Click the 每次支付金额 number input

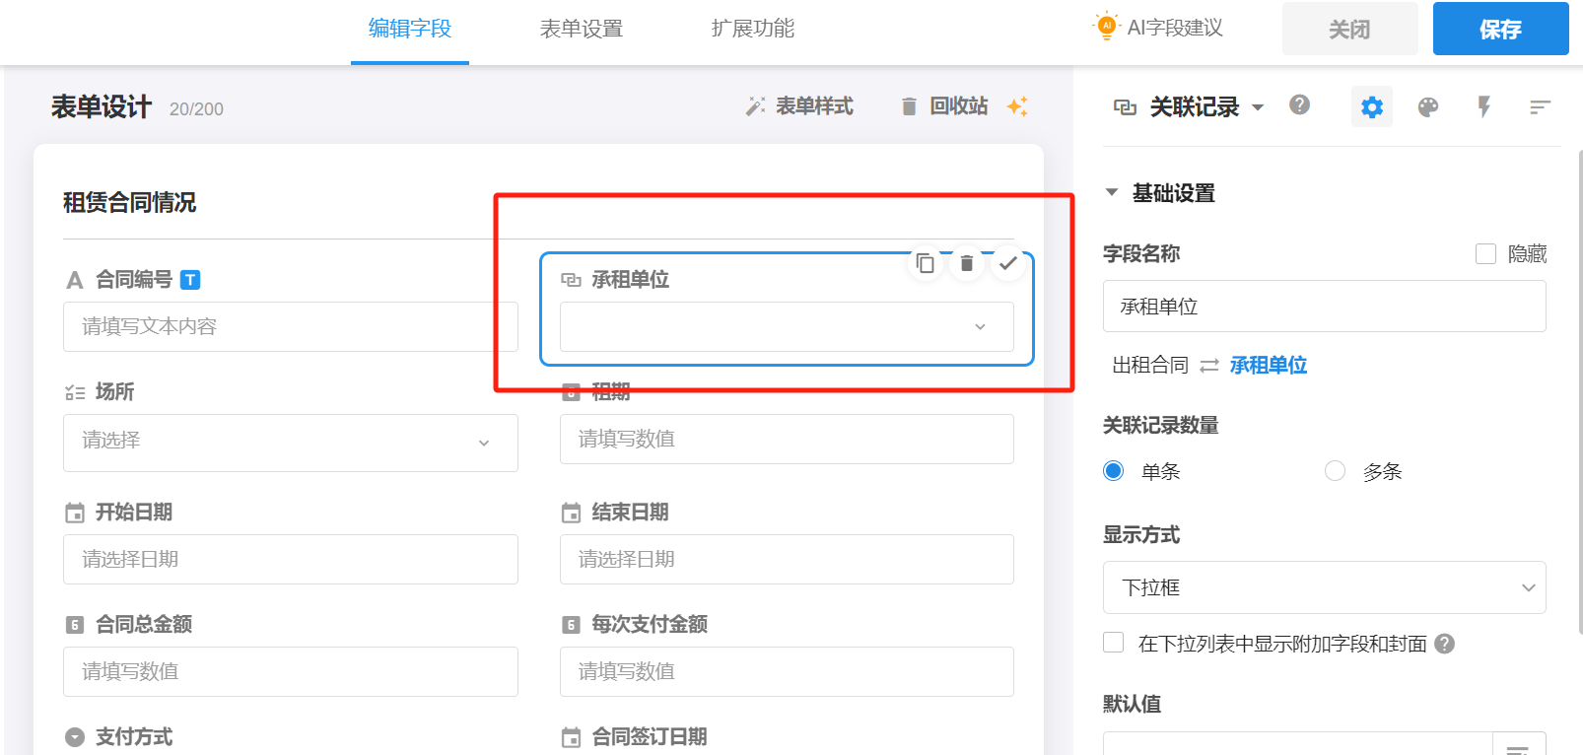click(787, 671)
